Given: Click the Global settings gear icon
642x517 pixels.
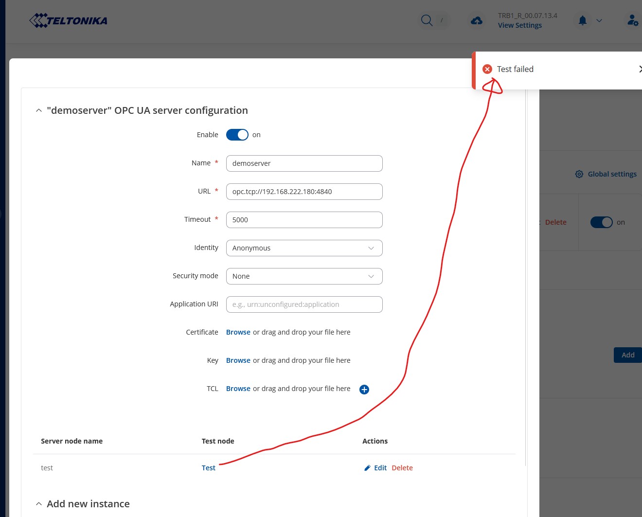Looking at the screenshot, I should (x=579, y=174).
